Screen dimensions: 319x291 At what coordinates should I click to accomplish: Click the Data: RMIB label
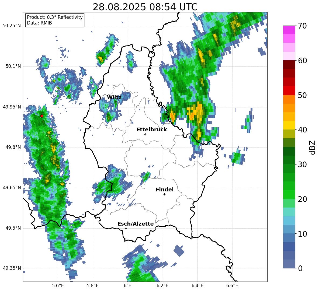pos(39,23)
